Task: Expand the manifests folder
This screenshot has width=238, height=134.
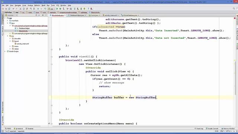Action: [8, 21]
